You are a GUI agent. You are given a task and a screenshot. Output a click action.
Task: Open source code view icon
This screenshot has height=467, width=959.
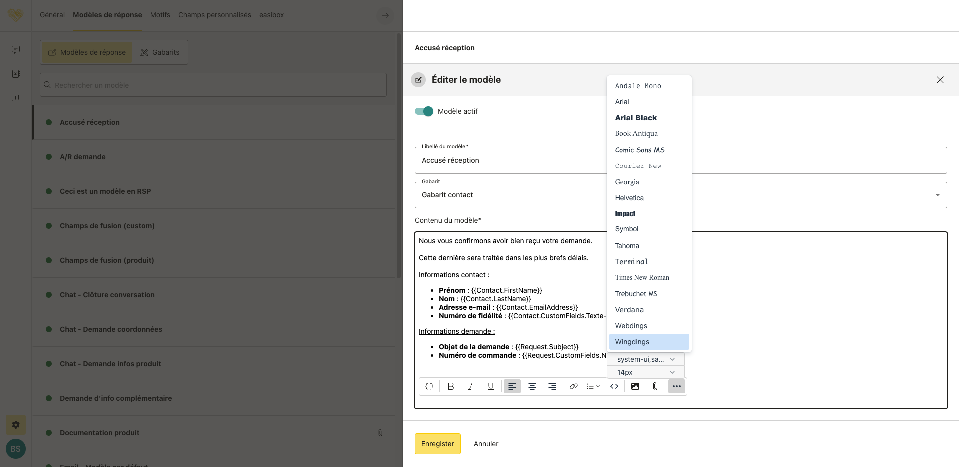pyautogui.click(x=614, y=386)
